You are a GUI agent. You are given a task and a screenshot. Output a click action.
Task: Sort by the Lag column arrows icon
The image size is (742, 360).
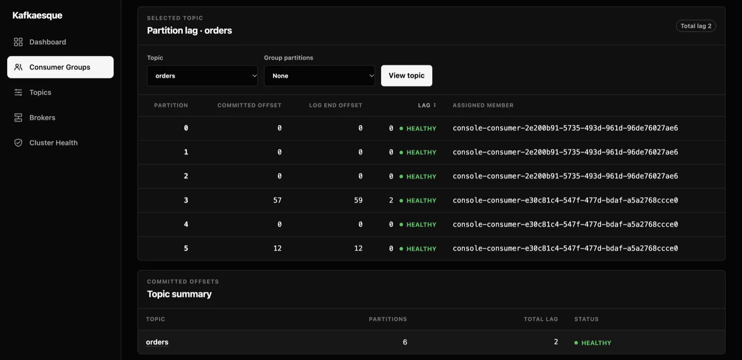(435, 105)
